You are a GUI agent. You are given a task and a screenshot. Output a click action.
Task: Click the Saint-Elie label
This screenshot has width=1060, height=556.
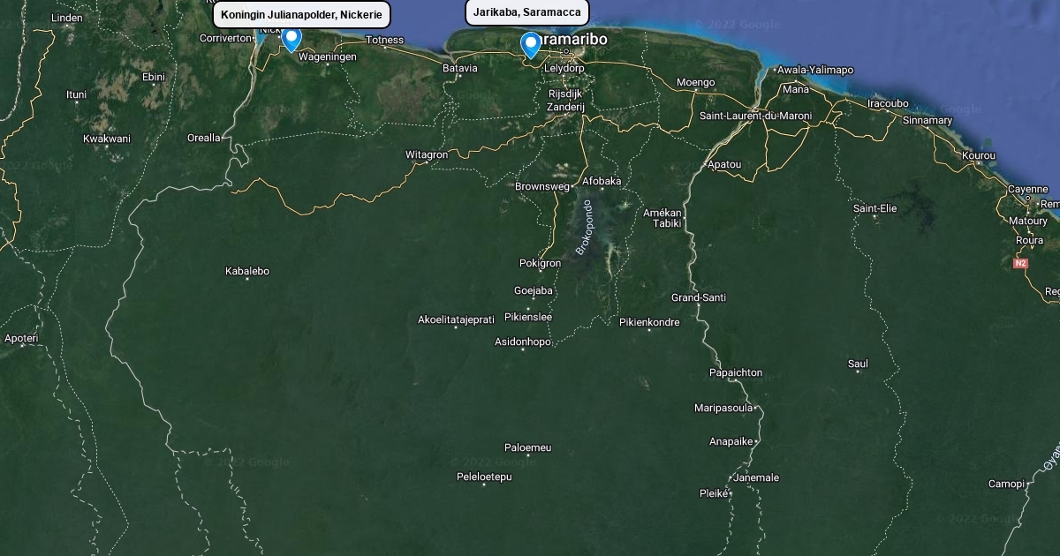(x=874, y=208)
